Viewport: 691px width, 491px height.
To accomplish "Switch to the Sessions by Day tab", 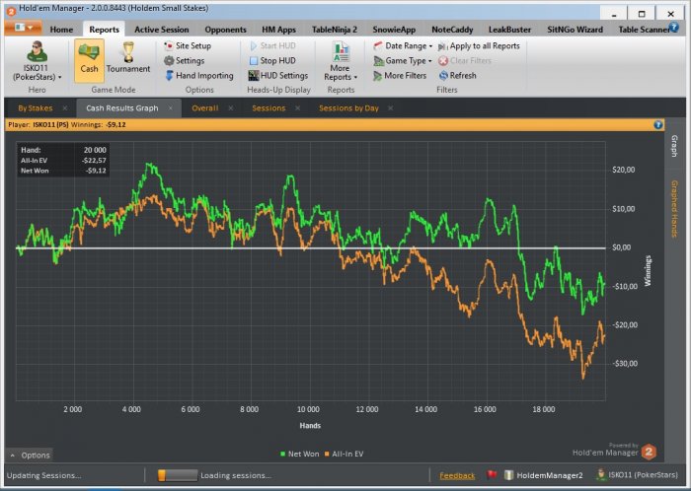I will pos(348,108).
